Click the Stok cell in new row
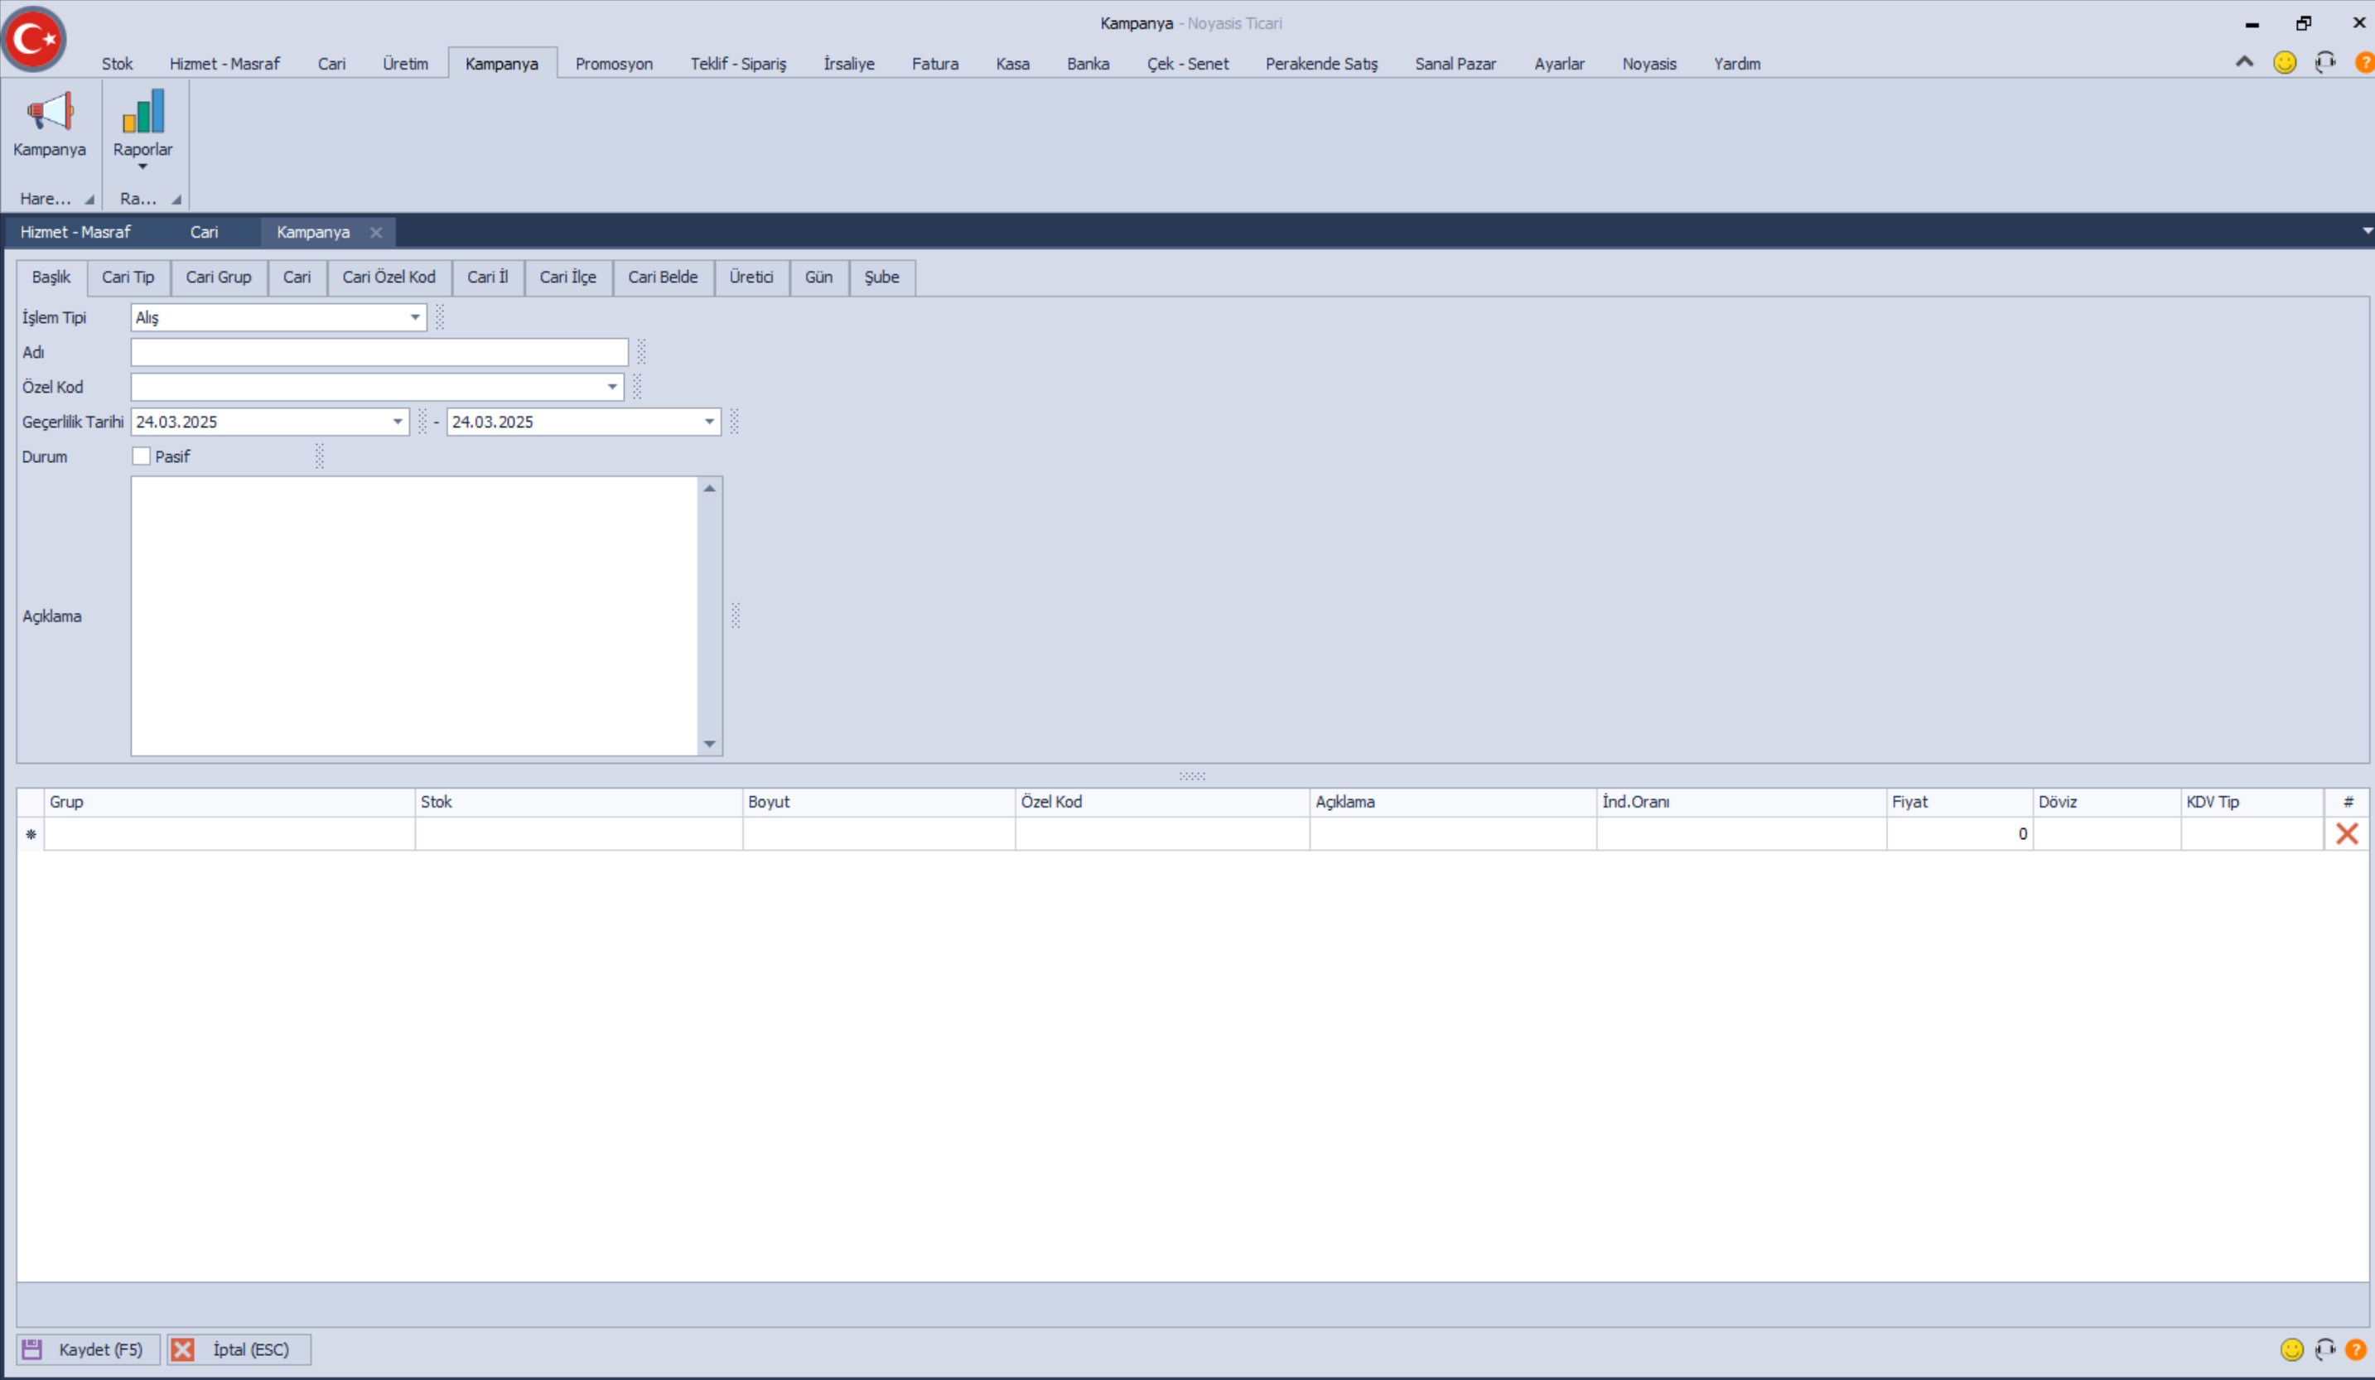This screenshot has height=1380, width=2375. (579, 834)
